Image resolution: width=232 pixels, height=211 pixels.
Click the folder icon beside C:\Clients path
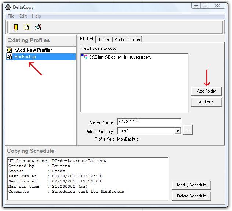[84, 57]
